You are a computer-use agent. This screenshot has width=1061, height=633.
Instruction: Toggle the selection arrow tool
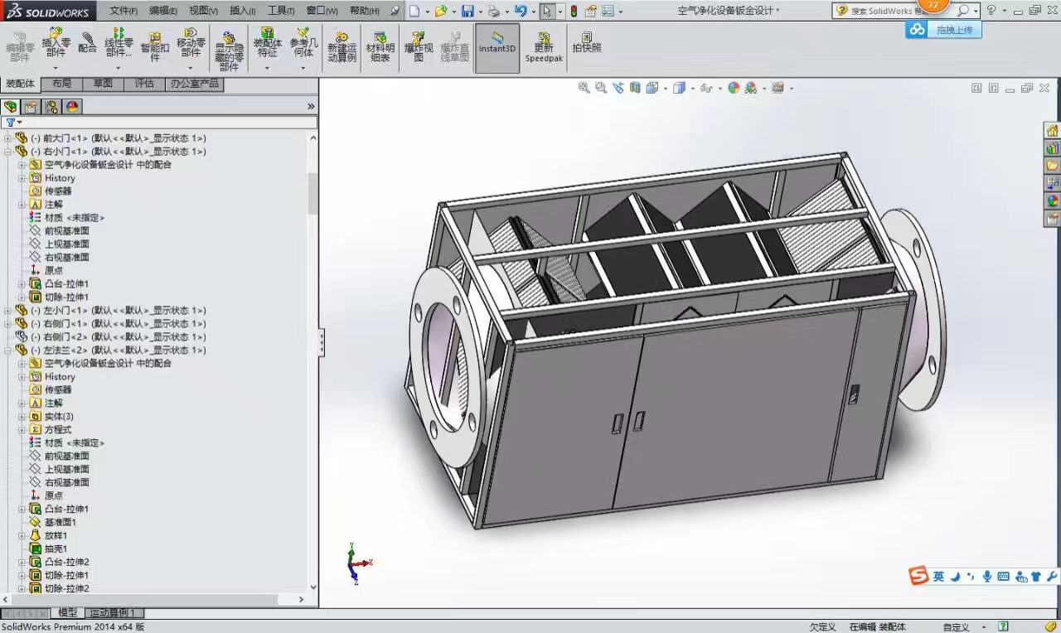point(547,11)
